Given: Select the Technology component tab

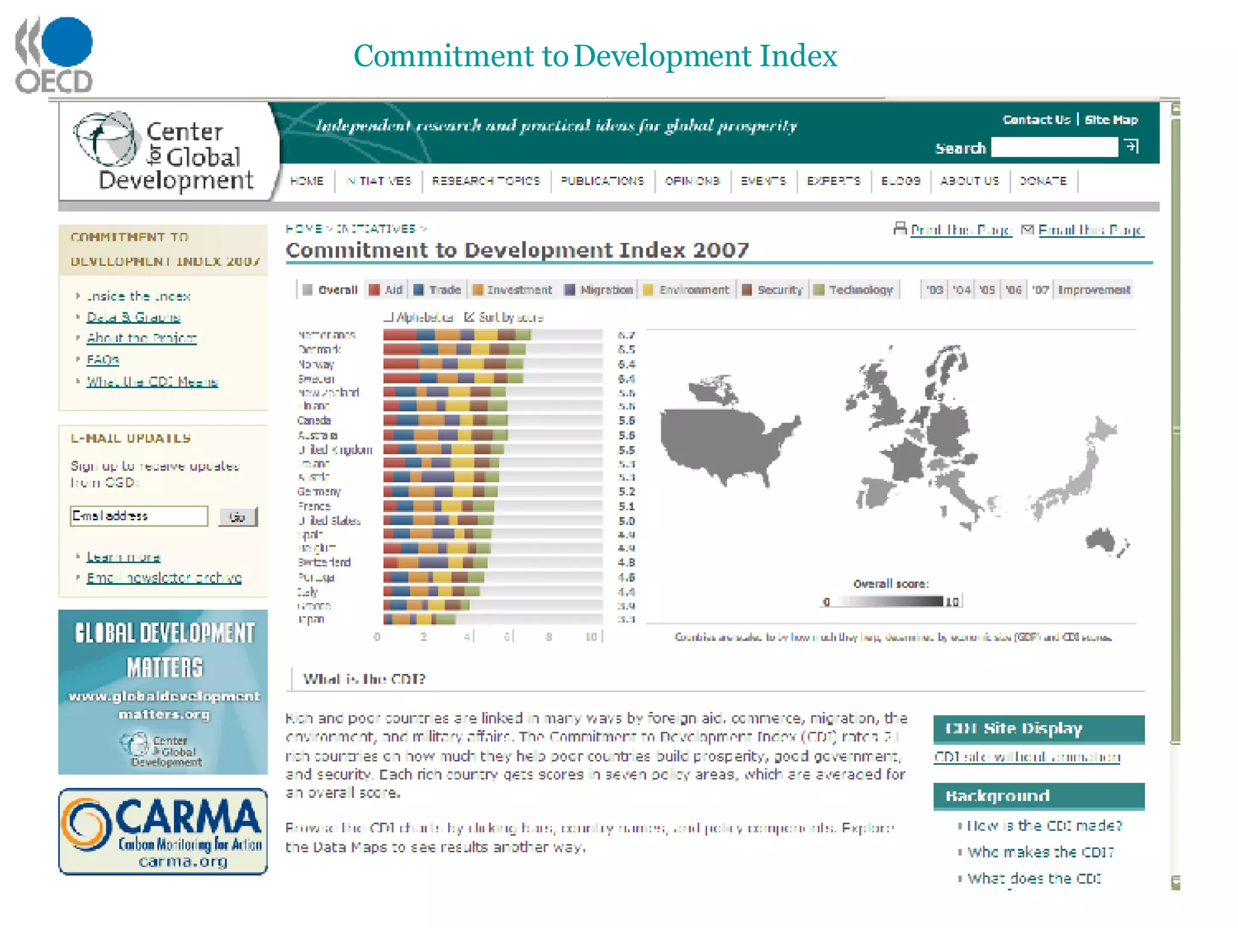Looking at the screenshot, I should click(x=854, y=290).
